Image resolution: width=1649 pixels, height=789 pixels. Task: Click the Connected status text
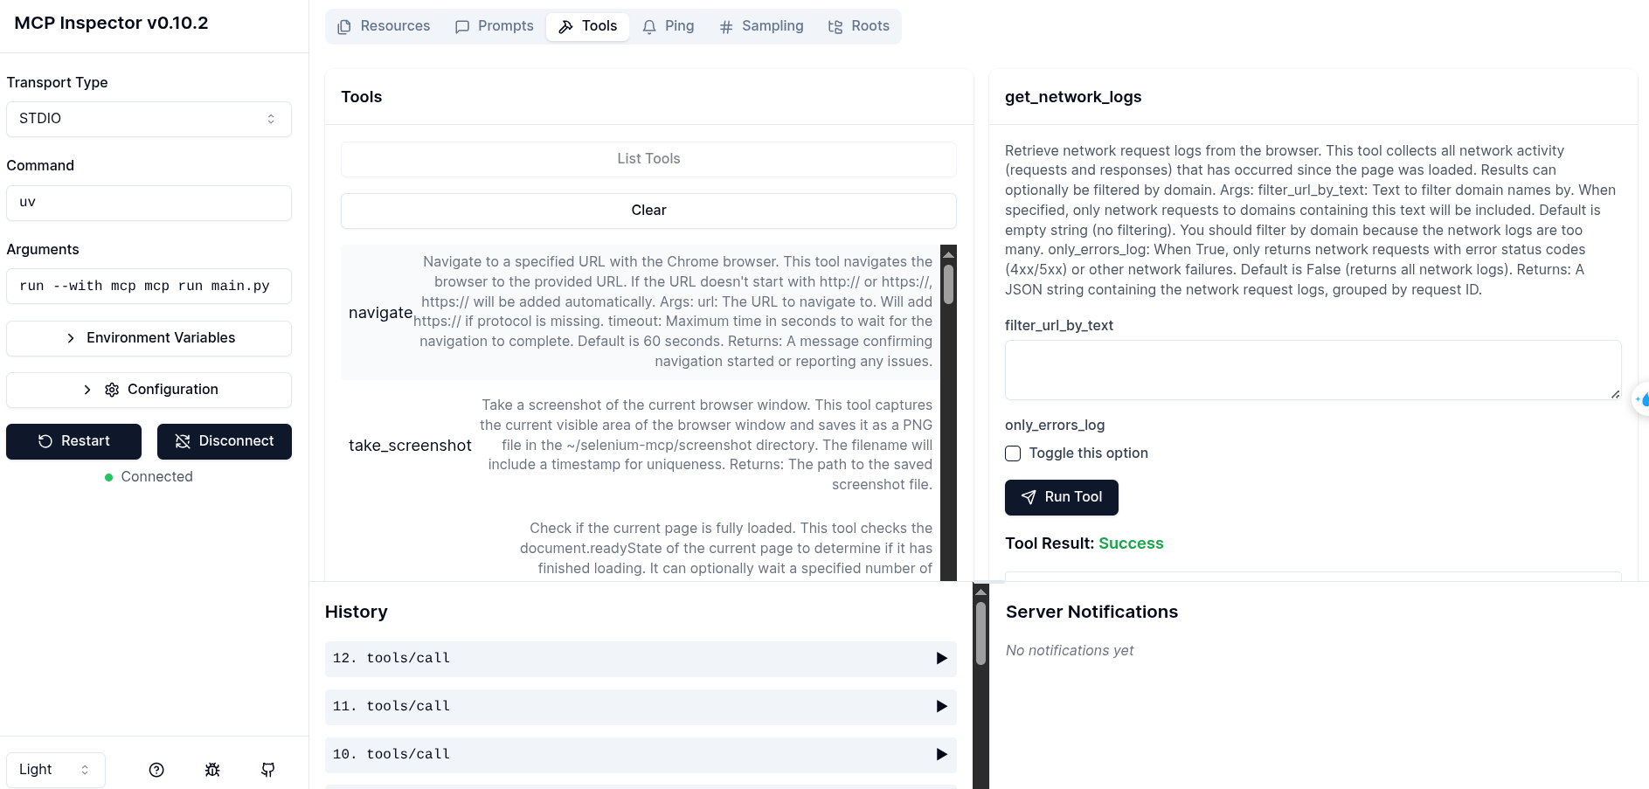click(x=156, y=477)
